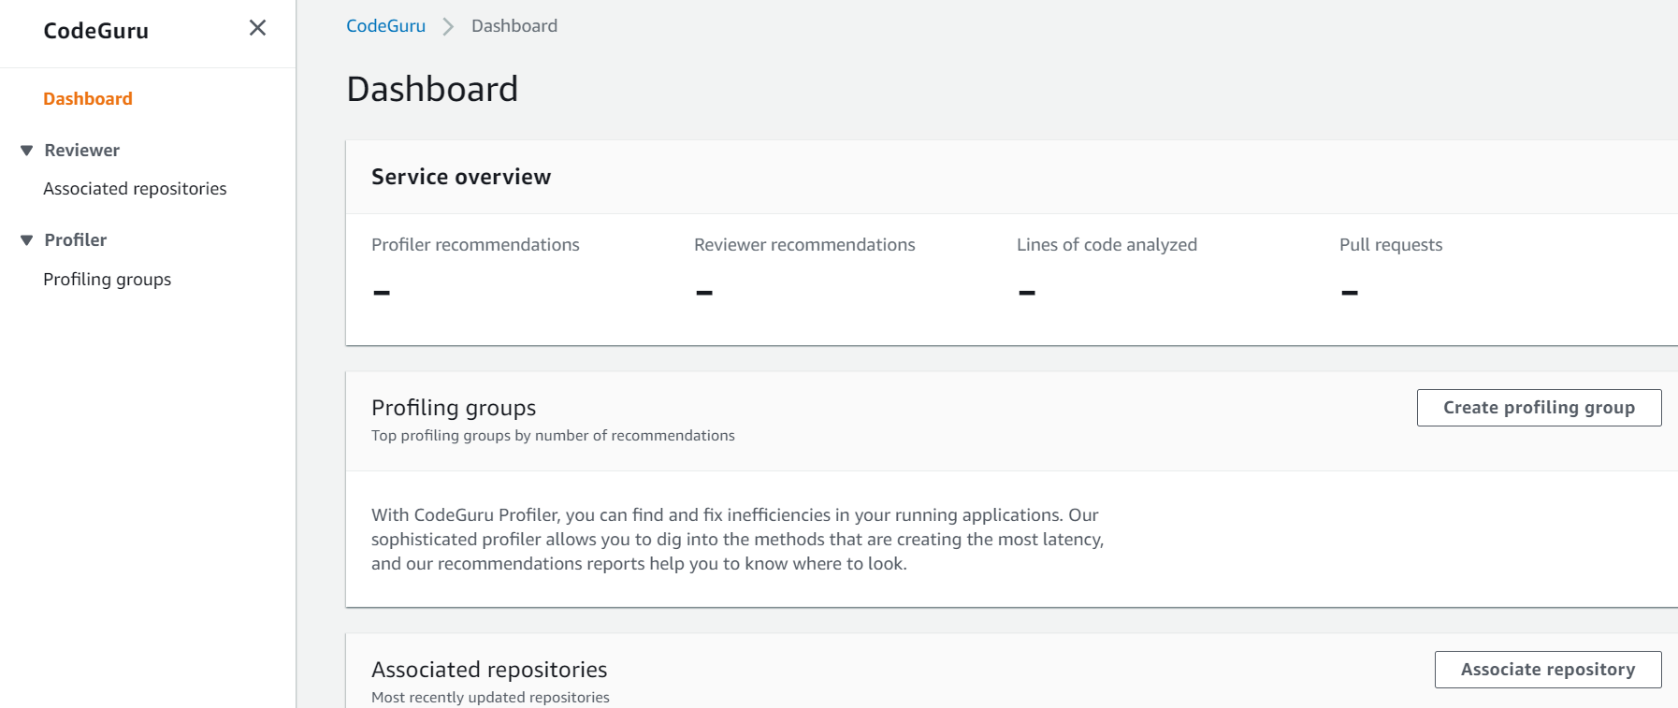Select the Reviewer section heading
1678x708 pixels.
[82, 151]
